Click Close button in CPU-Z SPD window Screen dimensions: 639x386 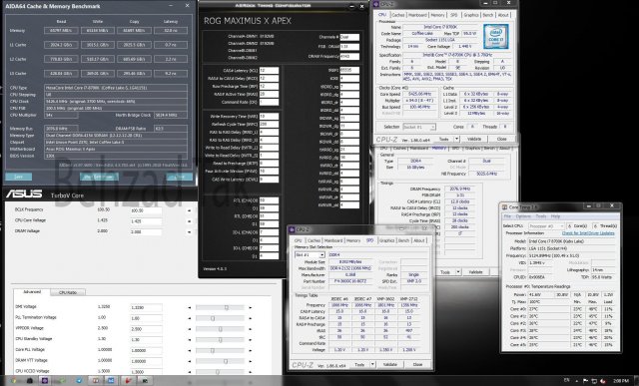pyautogui.click(x=417, y=364)
